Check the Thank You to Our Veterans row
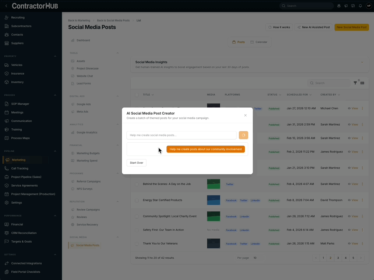Screen dimensions: 374x280 point(136,243)
